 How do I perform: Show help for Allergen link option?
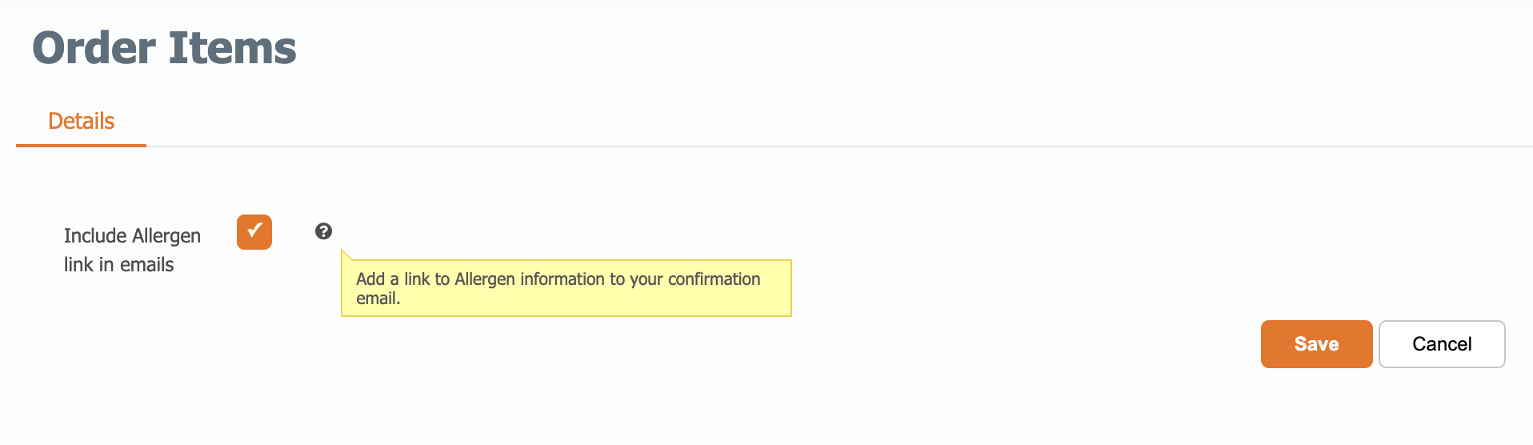(x=323, y=231)
